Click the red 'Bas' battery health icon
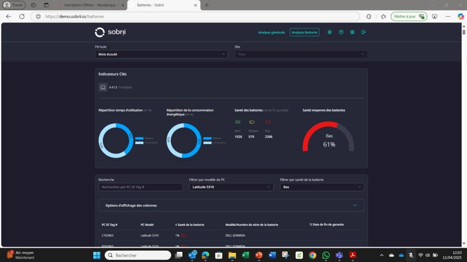 (268, 122)
